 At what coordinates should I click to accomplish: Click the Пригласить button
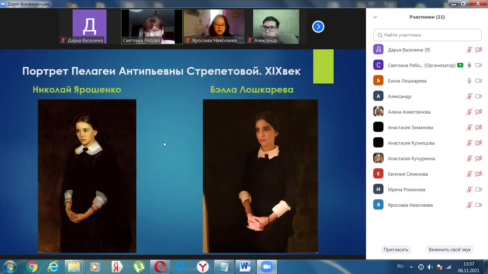[x=396, y=249]
